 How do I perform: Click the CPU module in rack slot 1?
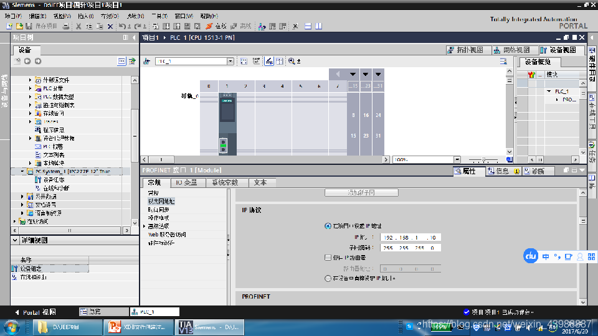point(227,124)
